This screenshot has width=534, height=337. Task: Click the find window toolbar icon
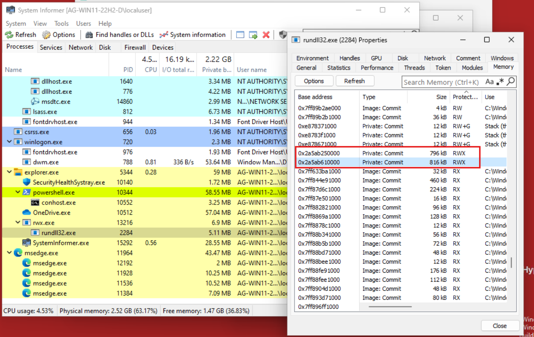click(x=240, y=35)
